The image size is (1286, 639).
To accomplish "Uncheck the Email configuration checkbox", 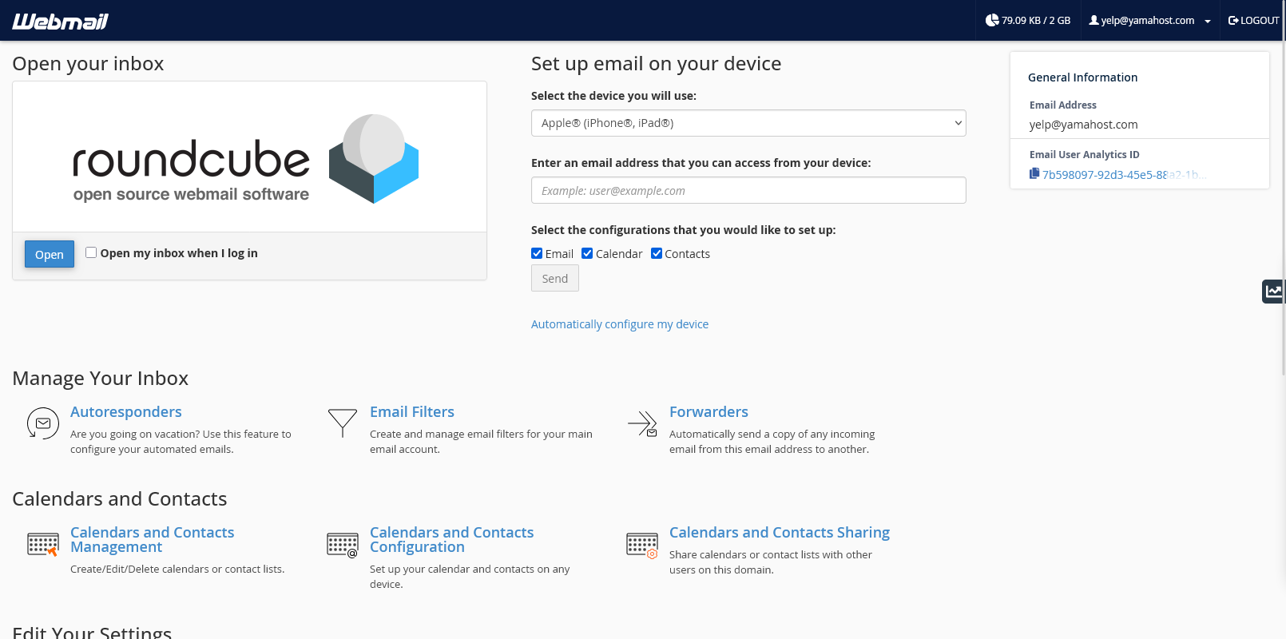I will pos(537,253).
